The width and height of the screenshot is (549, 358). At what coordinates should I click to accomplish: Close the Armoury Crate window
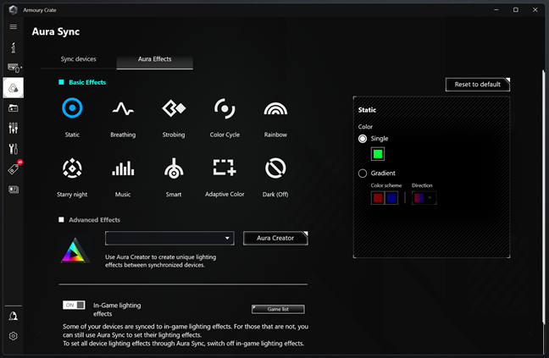point(535,10)
